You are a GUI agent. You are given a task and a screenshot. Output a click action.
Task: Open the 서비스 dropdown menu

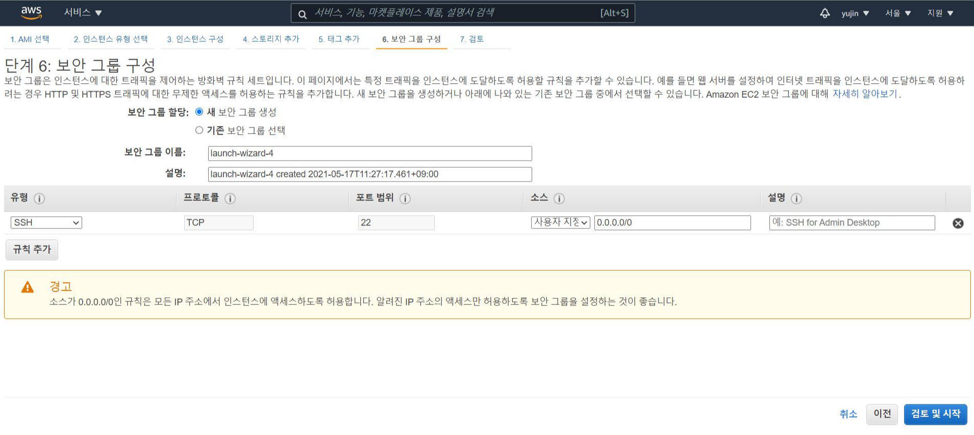pyautogui.click(x=83, y=12)
